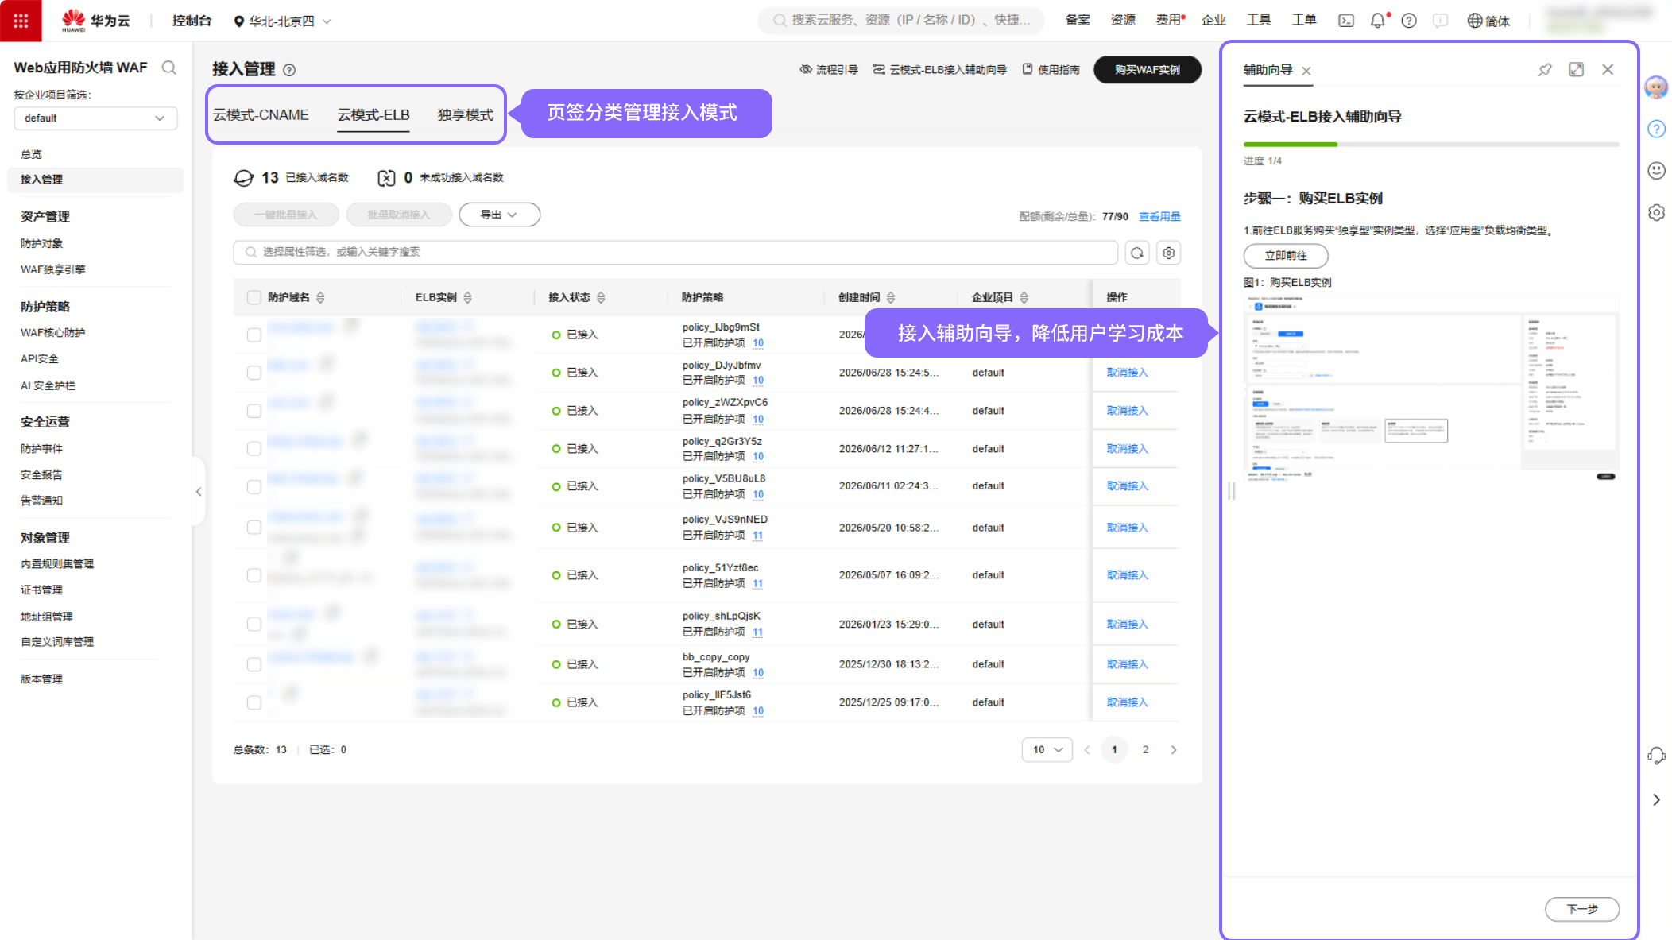Go to page 2 of the table
This screenshot has height=940, width=1672.
[x=1145, y=749]
